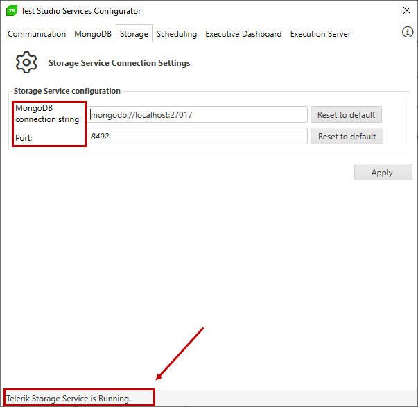The image size is (418, 407).
Task: Reset the Port value to default
Action: [347, 137]
